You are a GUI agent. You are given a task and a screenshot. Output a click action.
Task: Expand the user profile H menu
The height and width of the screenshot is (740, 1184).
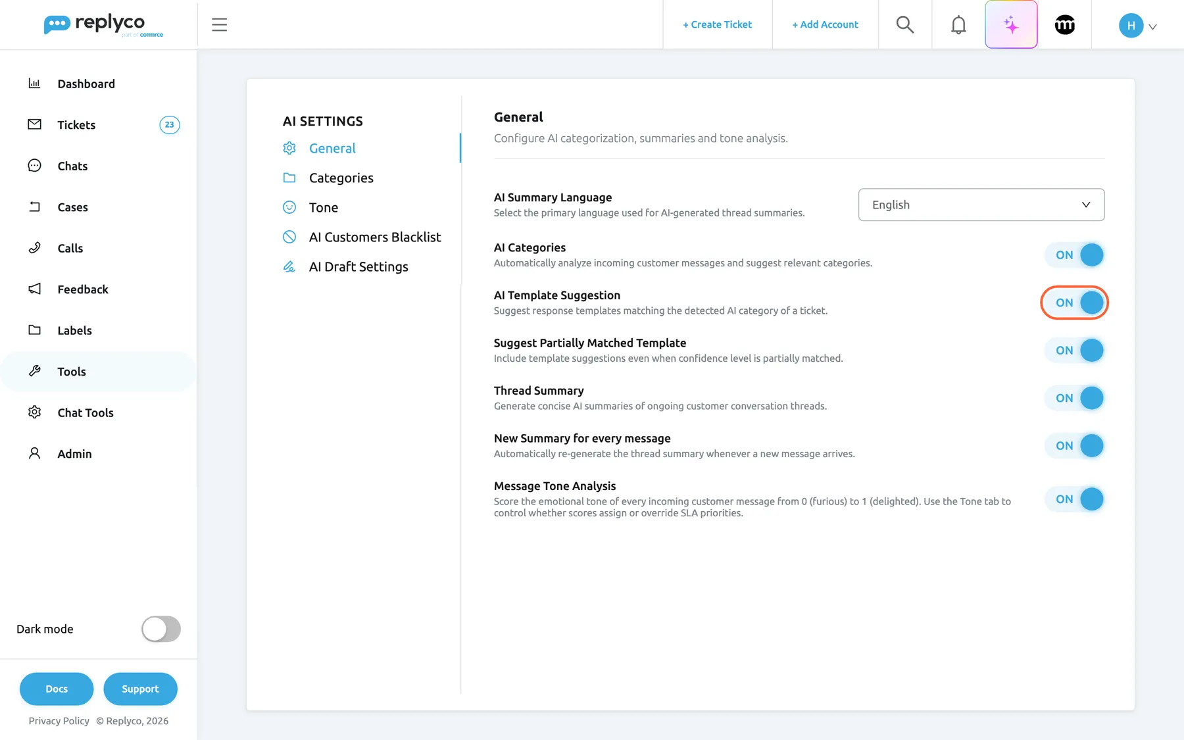point(1138,26)
